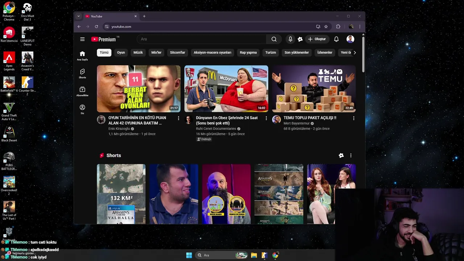
Task: Select the Turizm filter chip
Action: click(271, 53)
